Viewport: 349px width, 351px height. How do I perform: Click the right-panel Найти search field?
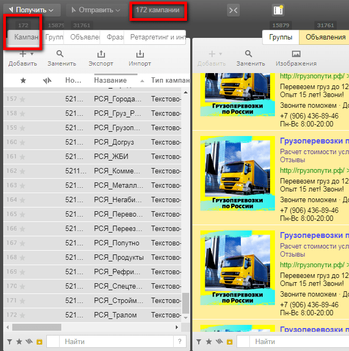(299, 341)
